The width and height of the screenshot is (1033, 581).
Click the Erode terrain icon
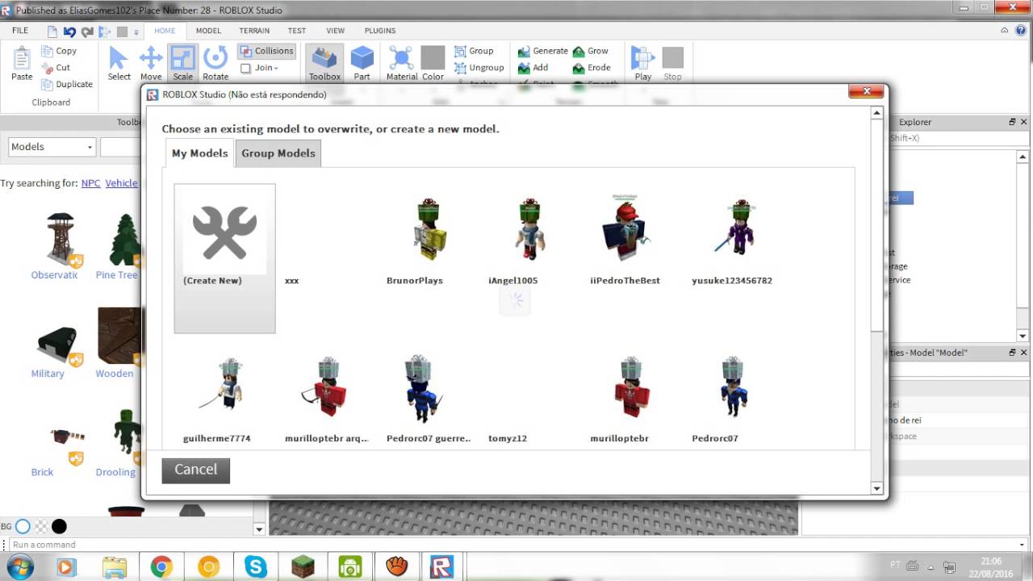pyautogui.click(x=579, y=68)
